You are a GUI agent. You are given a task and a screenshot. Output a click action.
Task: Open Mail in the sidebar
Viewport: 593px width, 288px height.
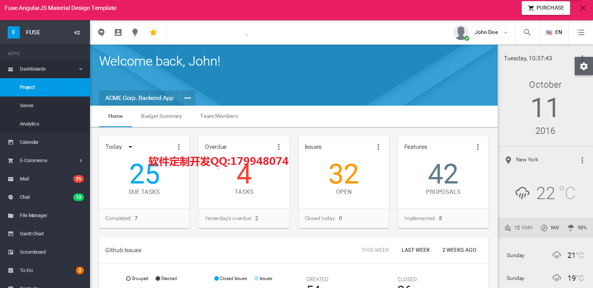(24, 179)
